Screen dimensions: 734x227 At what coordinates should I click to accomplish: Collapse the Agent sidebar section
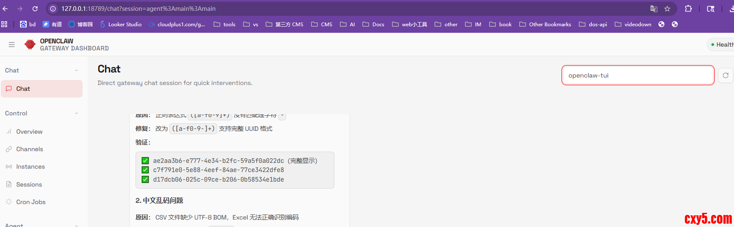coord(76,225)
